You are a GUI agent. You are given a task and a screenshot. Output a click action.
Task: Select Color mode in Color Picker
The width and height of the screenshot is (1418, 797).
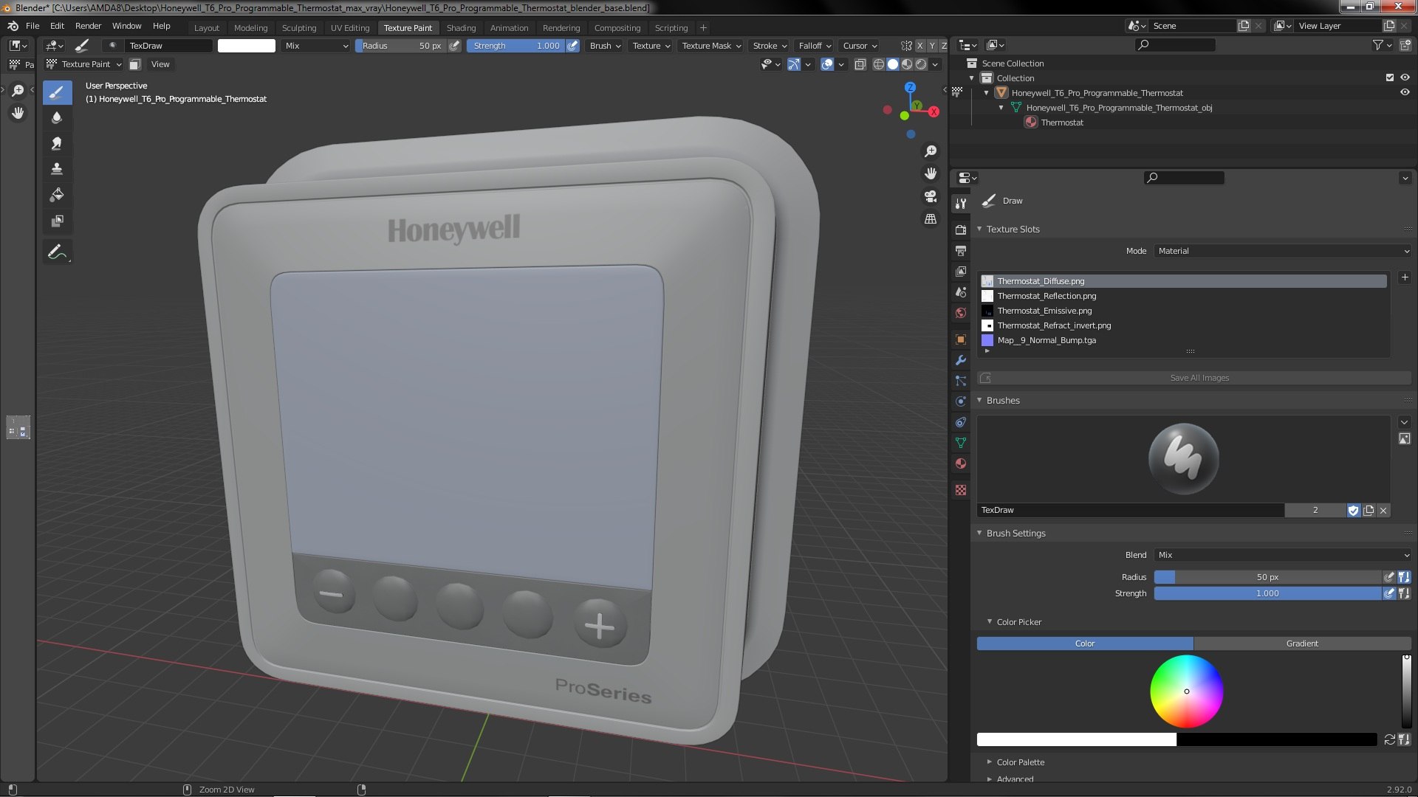1085,644
